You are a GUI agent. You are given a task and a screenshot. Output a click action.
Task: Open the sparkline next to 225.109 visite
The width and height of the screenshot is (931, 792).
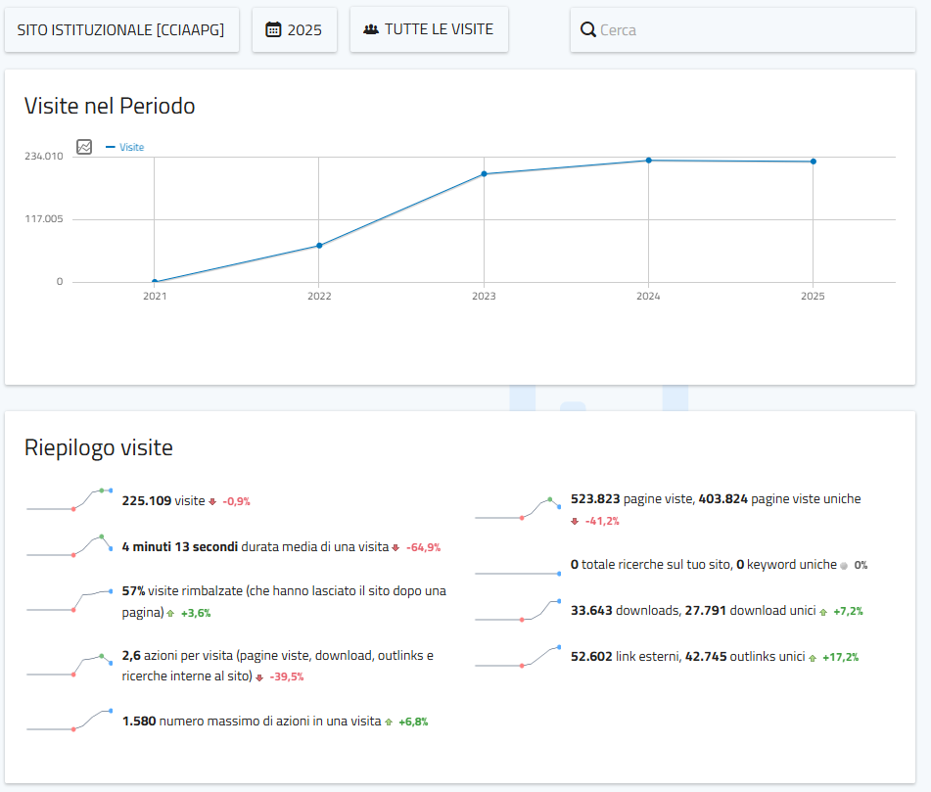point(70,500)
